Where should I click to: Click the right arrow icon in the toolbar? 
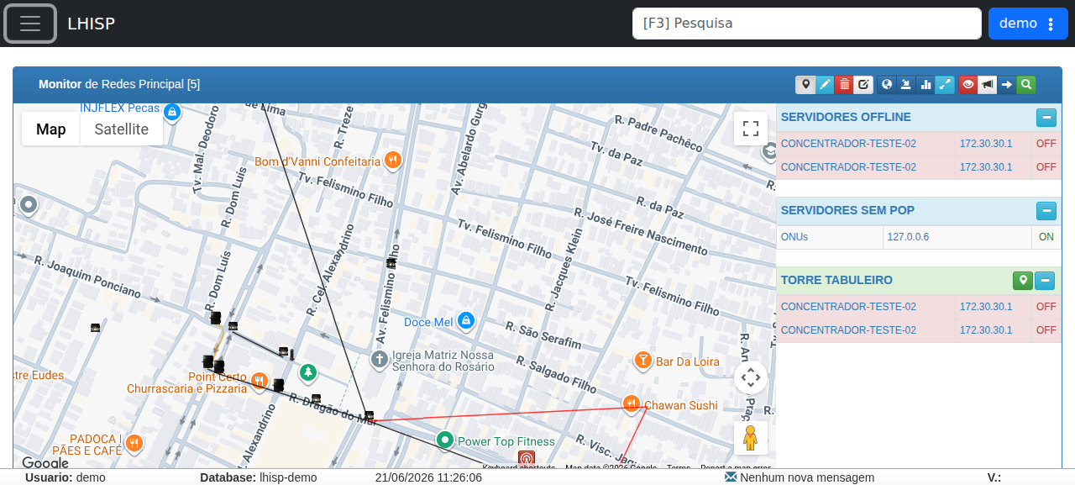[x=1007, y=84]
